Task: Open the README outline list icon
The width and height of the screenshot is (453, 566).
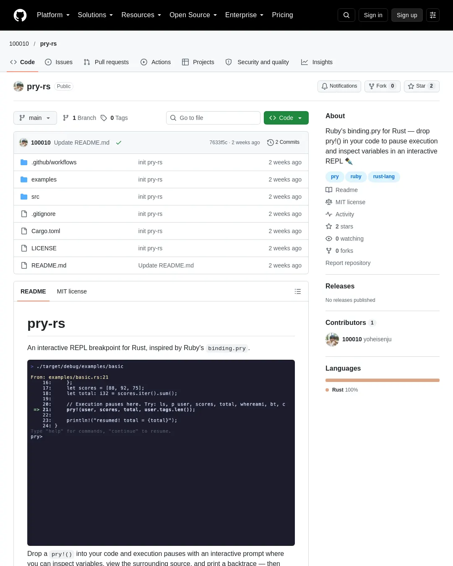Action: pyautogui.click(x=298, y=291)
